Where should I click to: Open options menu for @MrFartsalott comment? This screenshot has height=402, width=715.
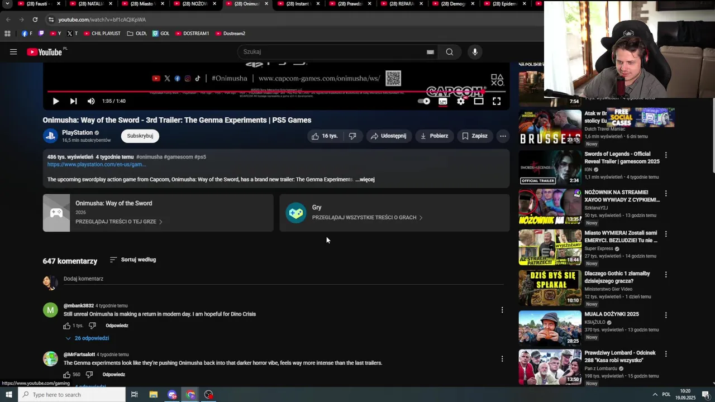coord(502,358)
